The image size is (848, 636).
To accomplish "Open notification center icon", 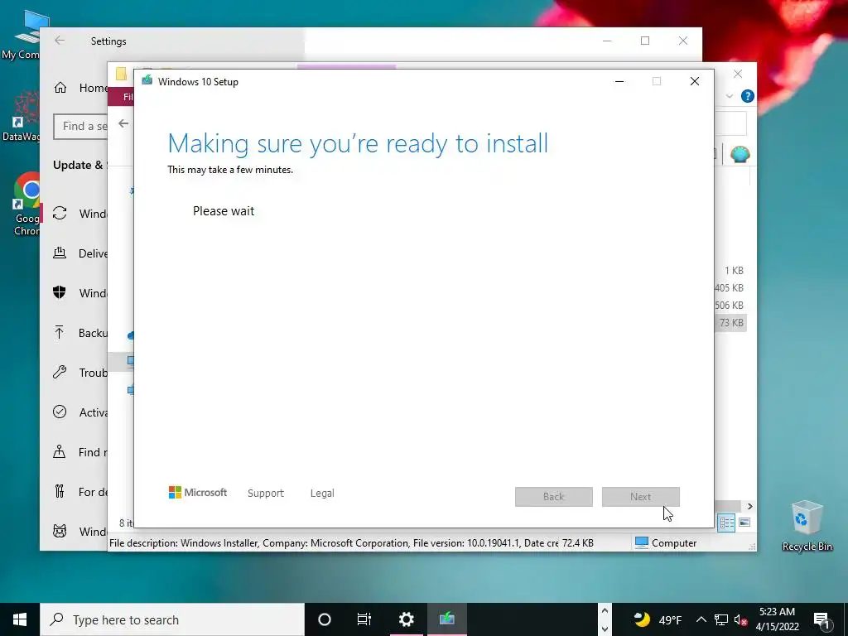I will (821, 619).
